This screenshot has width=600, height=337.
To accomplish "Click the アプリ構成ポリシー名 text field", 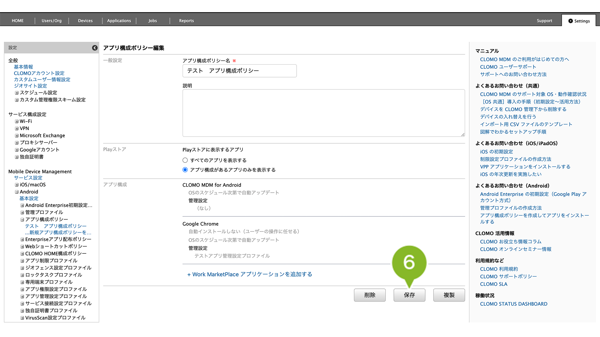I will [x=240, y=71].
